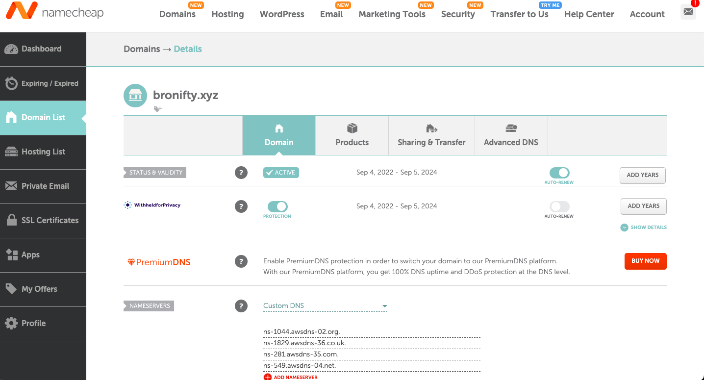Open the Dashboard from the sidebar
704x380 pixels.
coord(42,49)
